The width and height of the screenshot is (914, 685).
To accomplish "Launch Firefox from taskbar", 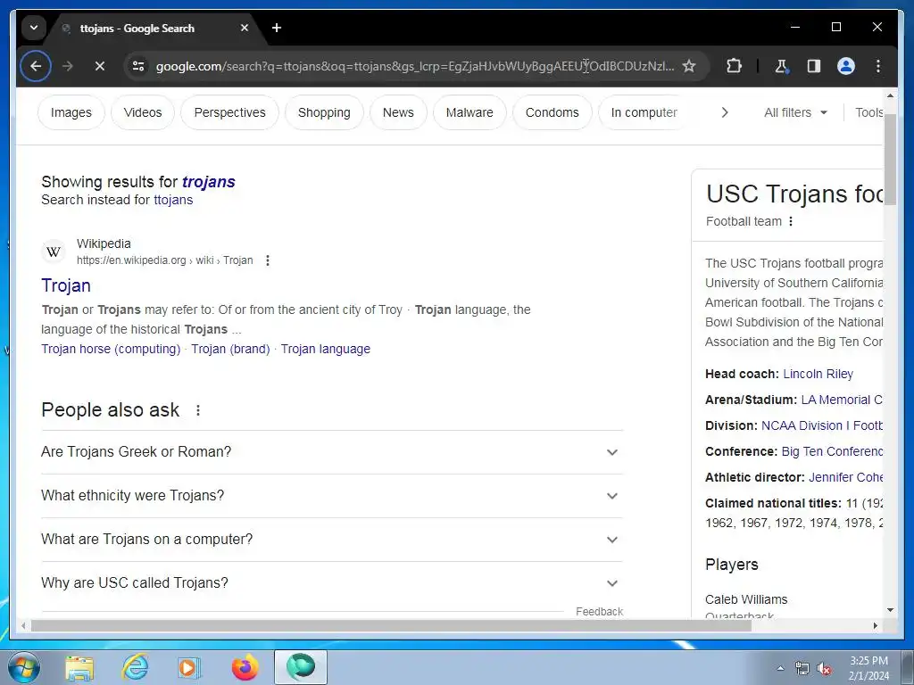I will (245, 667).
